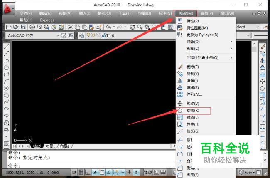Toggle Object Snap in status bar

point(102,172)
